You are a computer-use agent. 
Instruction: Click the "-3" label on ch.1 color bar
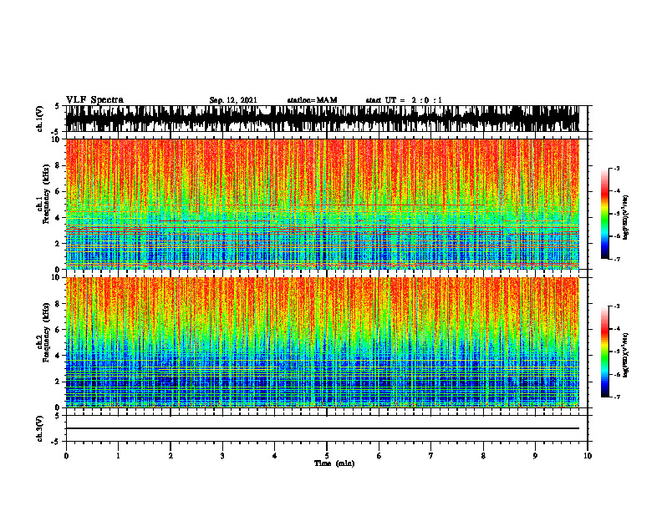click(617, 168)
